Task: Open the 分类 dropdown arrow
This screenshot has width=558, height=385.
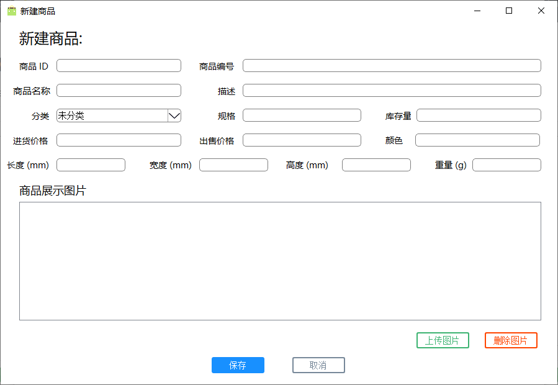Action: 174,115
